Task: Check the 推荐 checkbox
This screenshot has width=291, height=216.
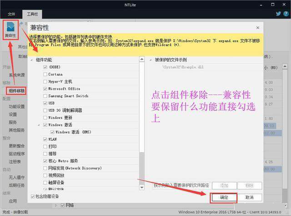Action: click(x=45, y=154)
